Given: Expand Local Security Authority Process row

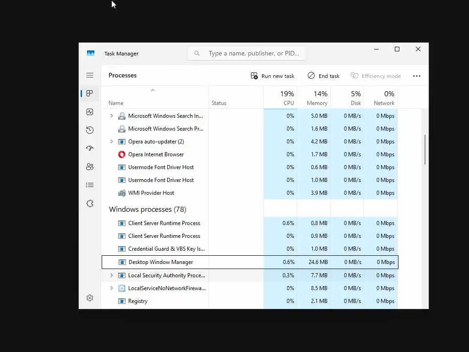Looking at the screenshot, I should coord(112,275).
